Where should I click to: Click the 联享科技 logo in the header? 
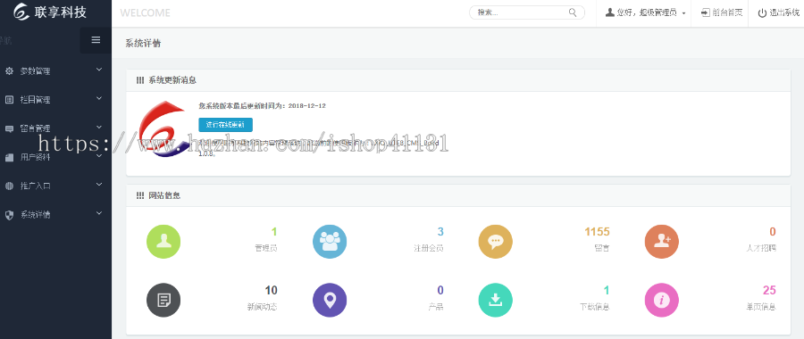50,12
